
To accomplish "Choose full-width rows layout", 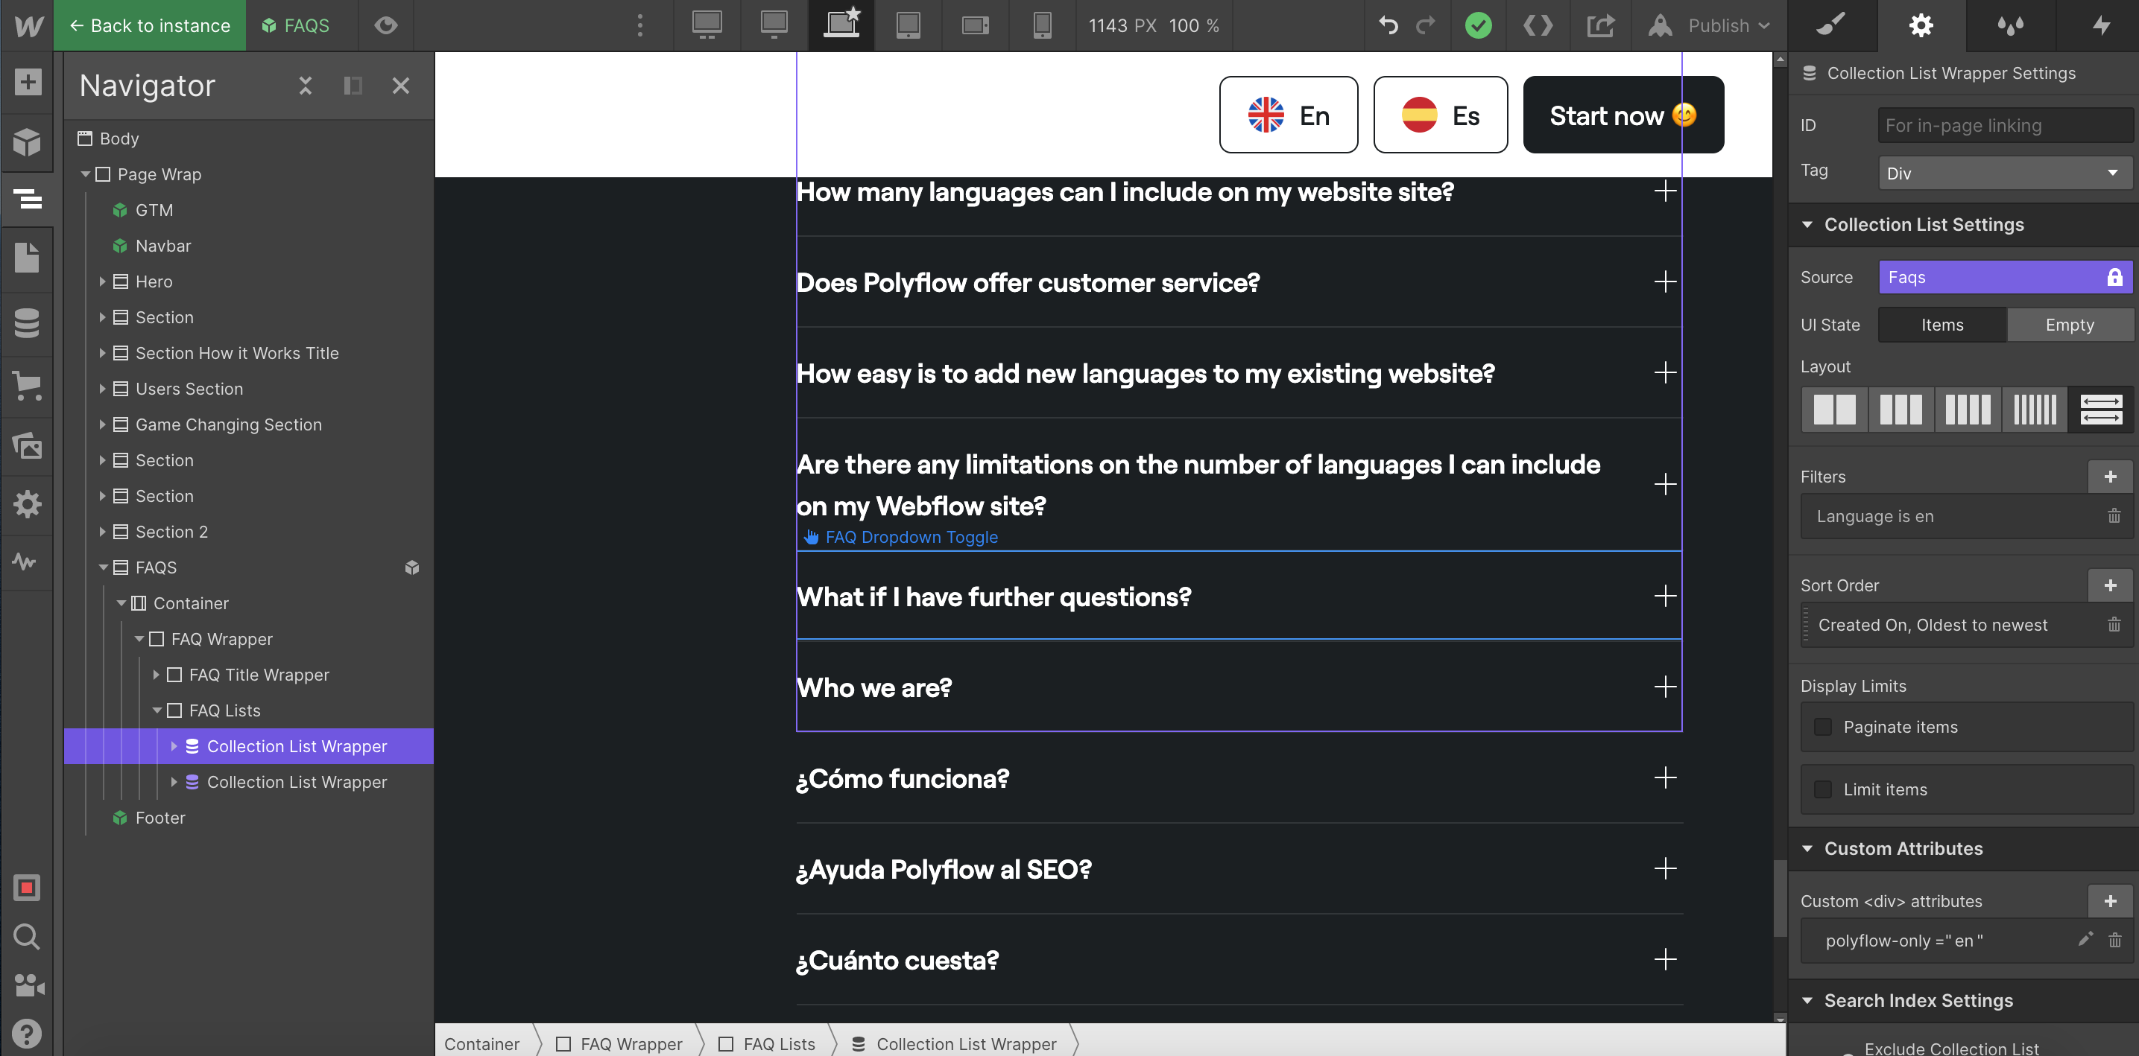I will coord(2101,409).
